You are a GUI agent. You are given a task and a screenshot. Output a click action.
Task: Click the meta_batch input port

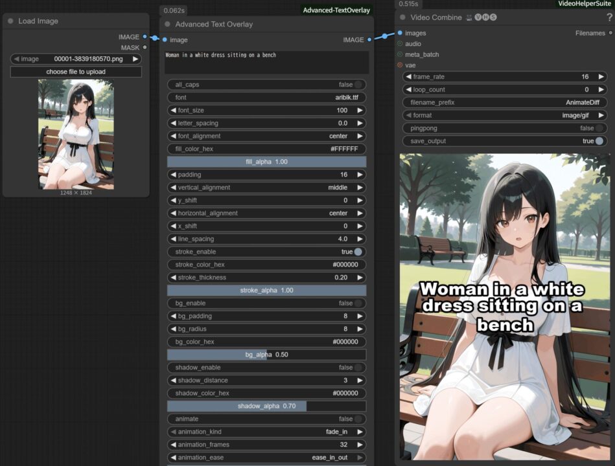point(400,54)
